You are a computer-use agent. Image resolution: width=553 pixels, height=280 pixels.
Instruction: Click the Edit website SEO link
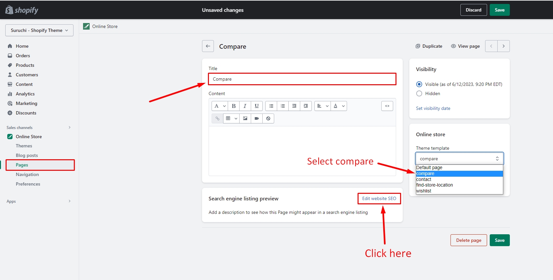click(x=379, y=198)
